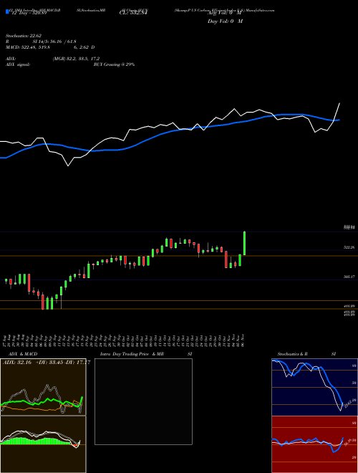358x473 pixels.
Task: Open the red-background RSI chart thumbnail
Action: click(314, 444)
